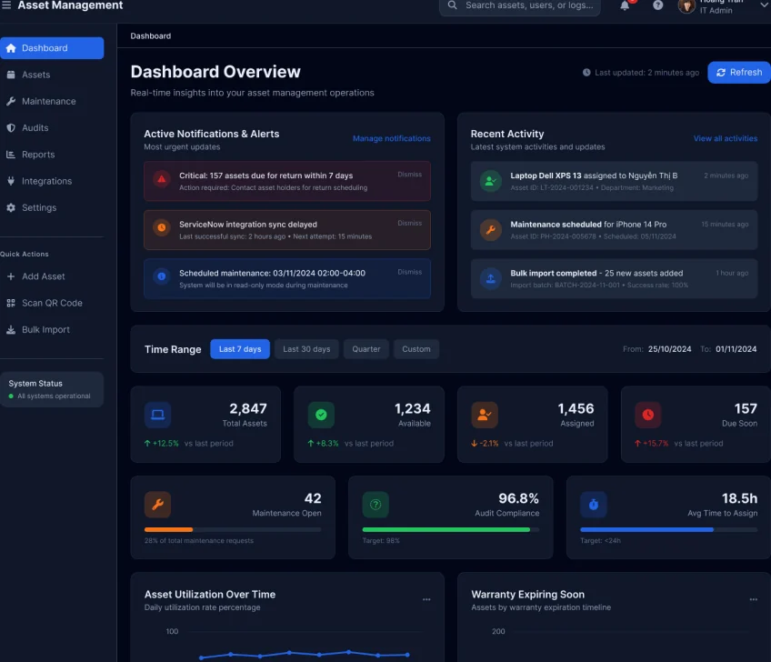Click the Maintenance Open orange progress bar
This screenshot has height=662, width=771.
pyautogui.click(x=168, y=530)
